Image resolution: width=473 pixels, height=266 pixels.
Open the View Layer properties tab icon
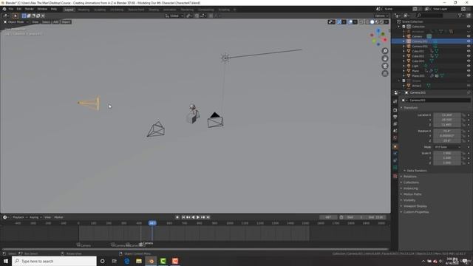395,124
